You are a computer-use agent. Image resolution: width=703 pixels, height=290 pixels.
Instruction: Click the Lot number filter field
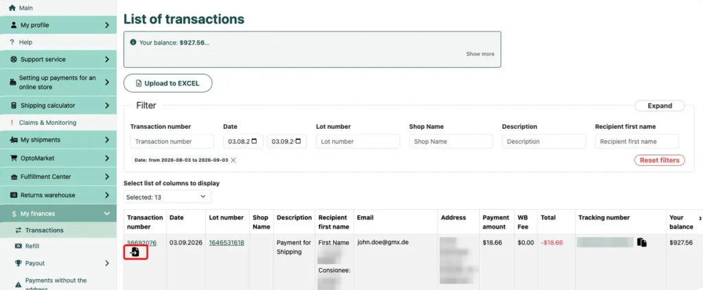coord(358,141)
